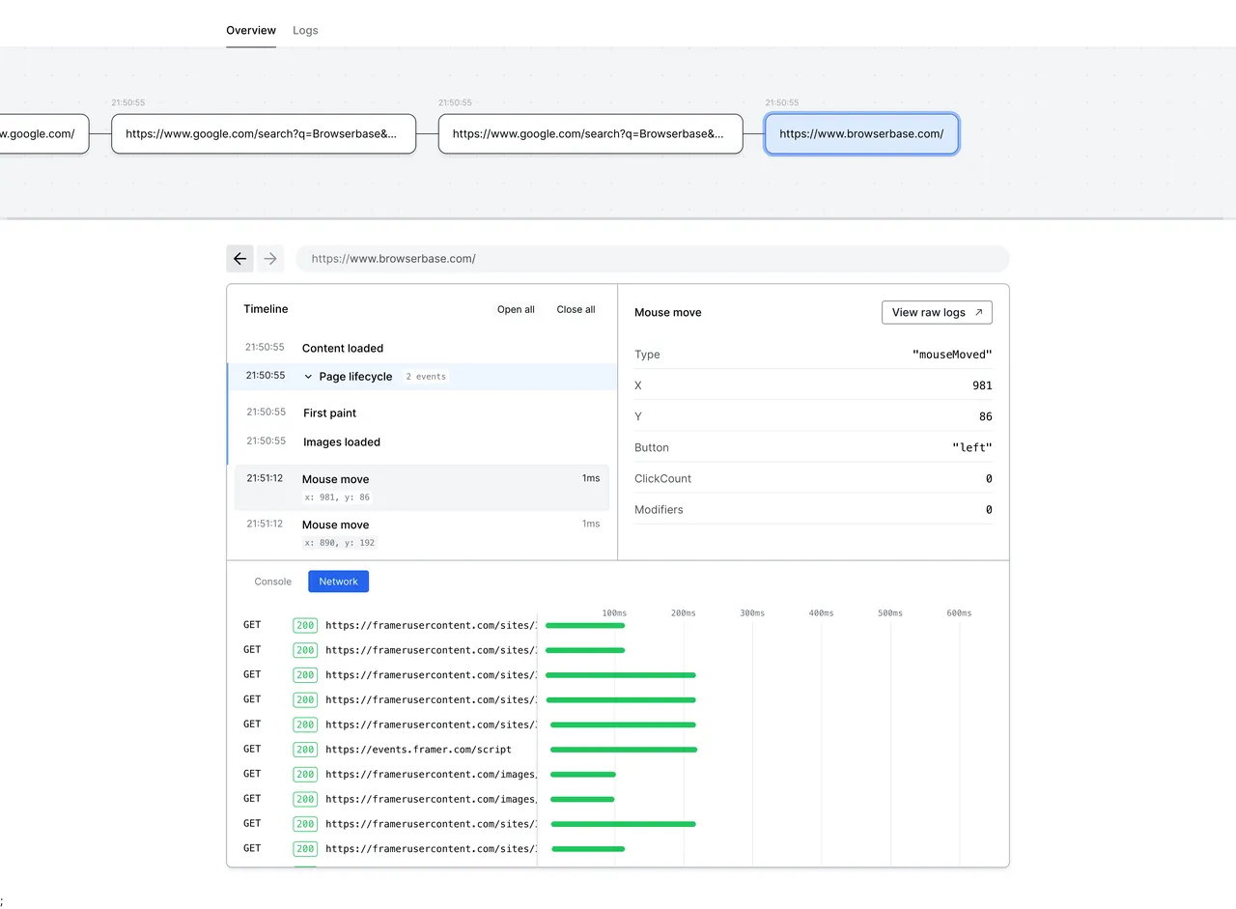Click the ClickCount value 0
Viewport: 1236px width, 909px height.
(x=989, y=478)
